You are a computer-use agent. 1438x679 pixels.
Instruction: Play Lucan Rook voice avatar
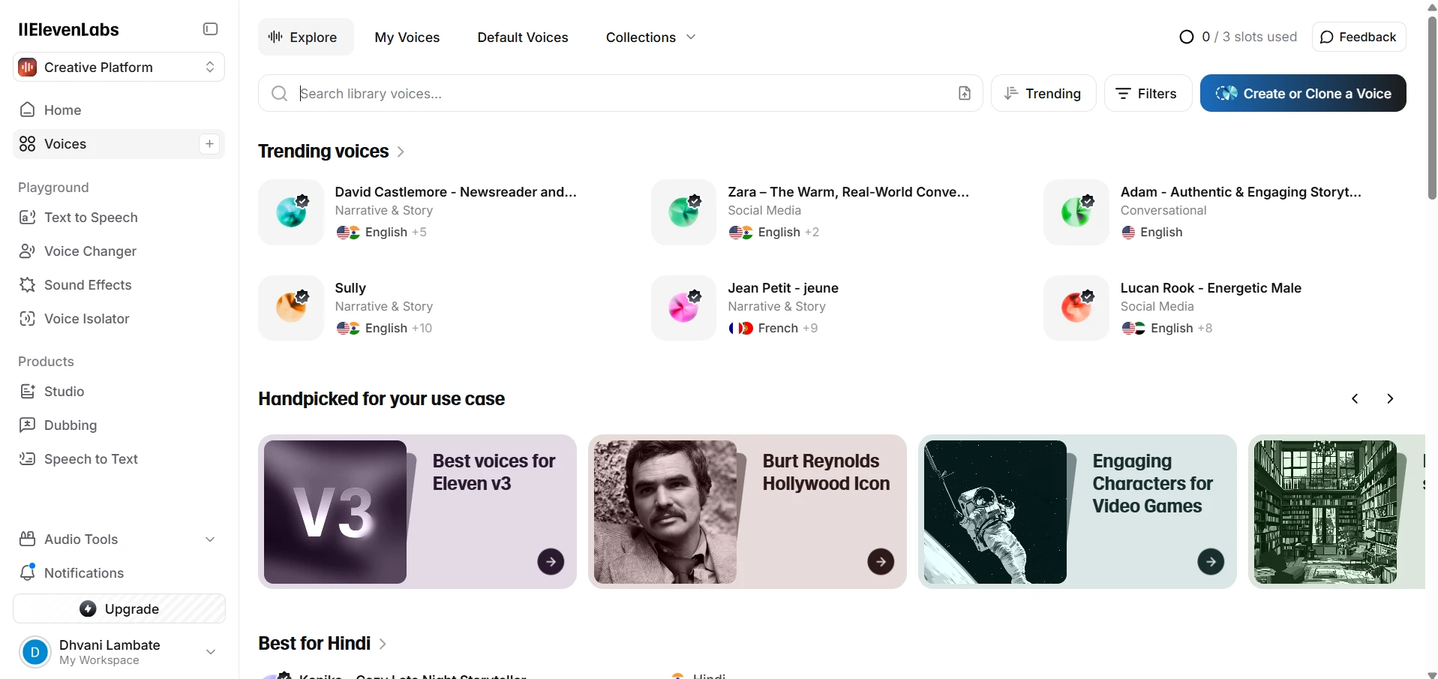tap(1076, 308)
